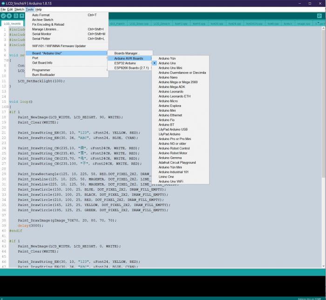The width and height of the screenshot is (326, 300).
Task: Select Arduino Yún board
Action: 181,58
